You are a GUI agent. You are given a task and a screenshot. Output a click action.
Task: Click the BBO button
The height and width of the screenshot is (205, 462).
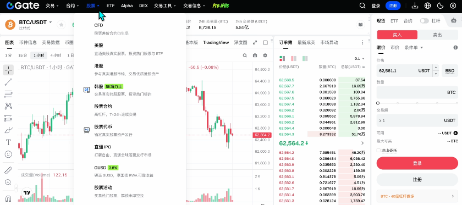[x=450, y=71]
